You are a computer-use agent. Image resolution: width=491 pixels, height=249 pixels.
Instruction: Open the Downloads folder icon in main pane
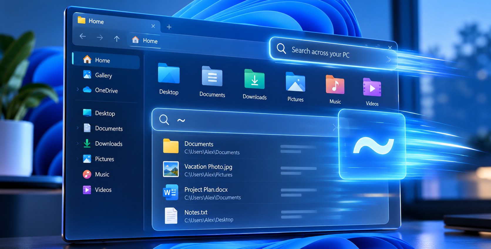pyautogui.click(x=254, y=79)
